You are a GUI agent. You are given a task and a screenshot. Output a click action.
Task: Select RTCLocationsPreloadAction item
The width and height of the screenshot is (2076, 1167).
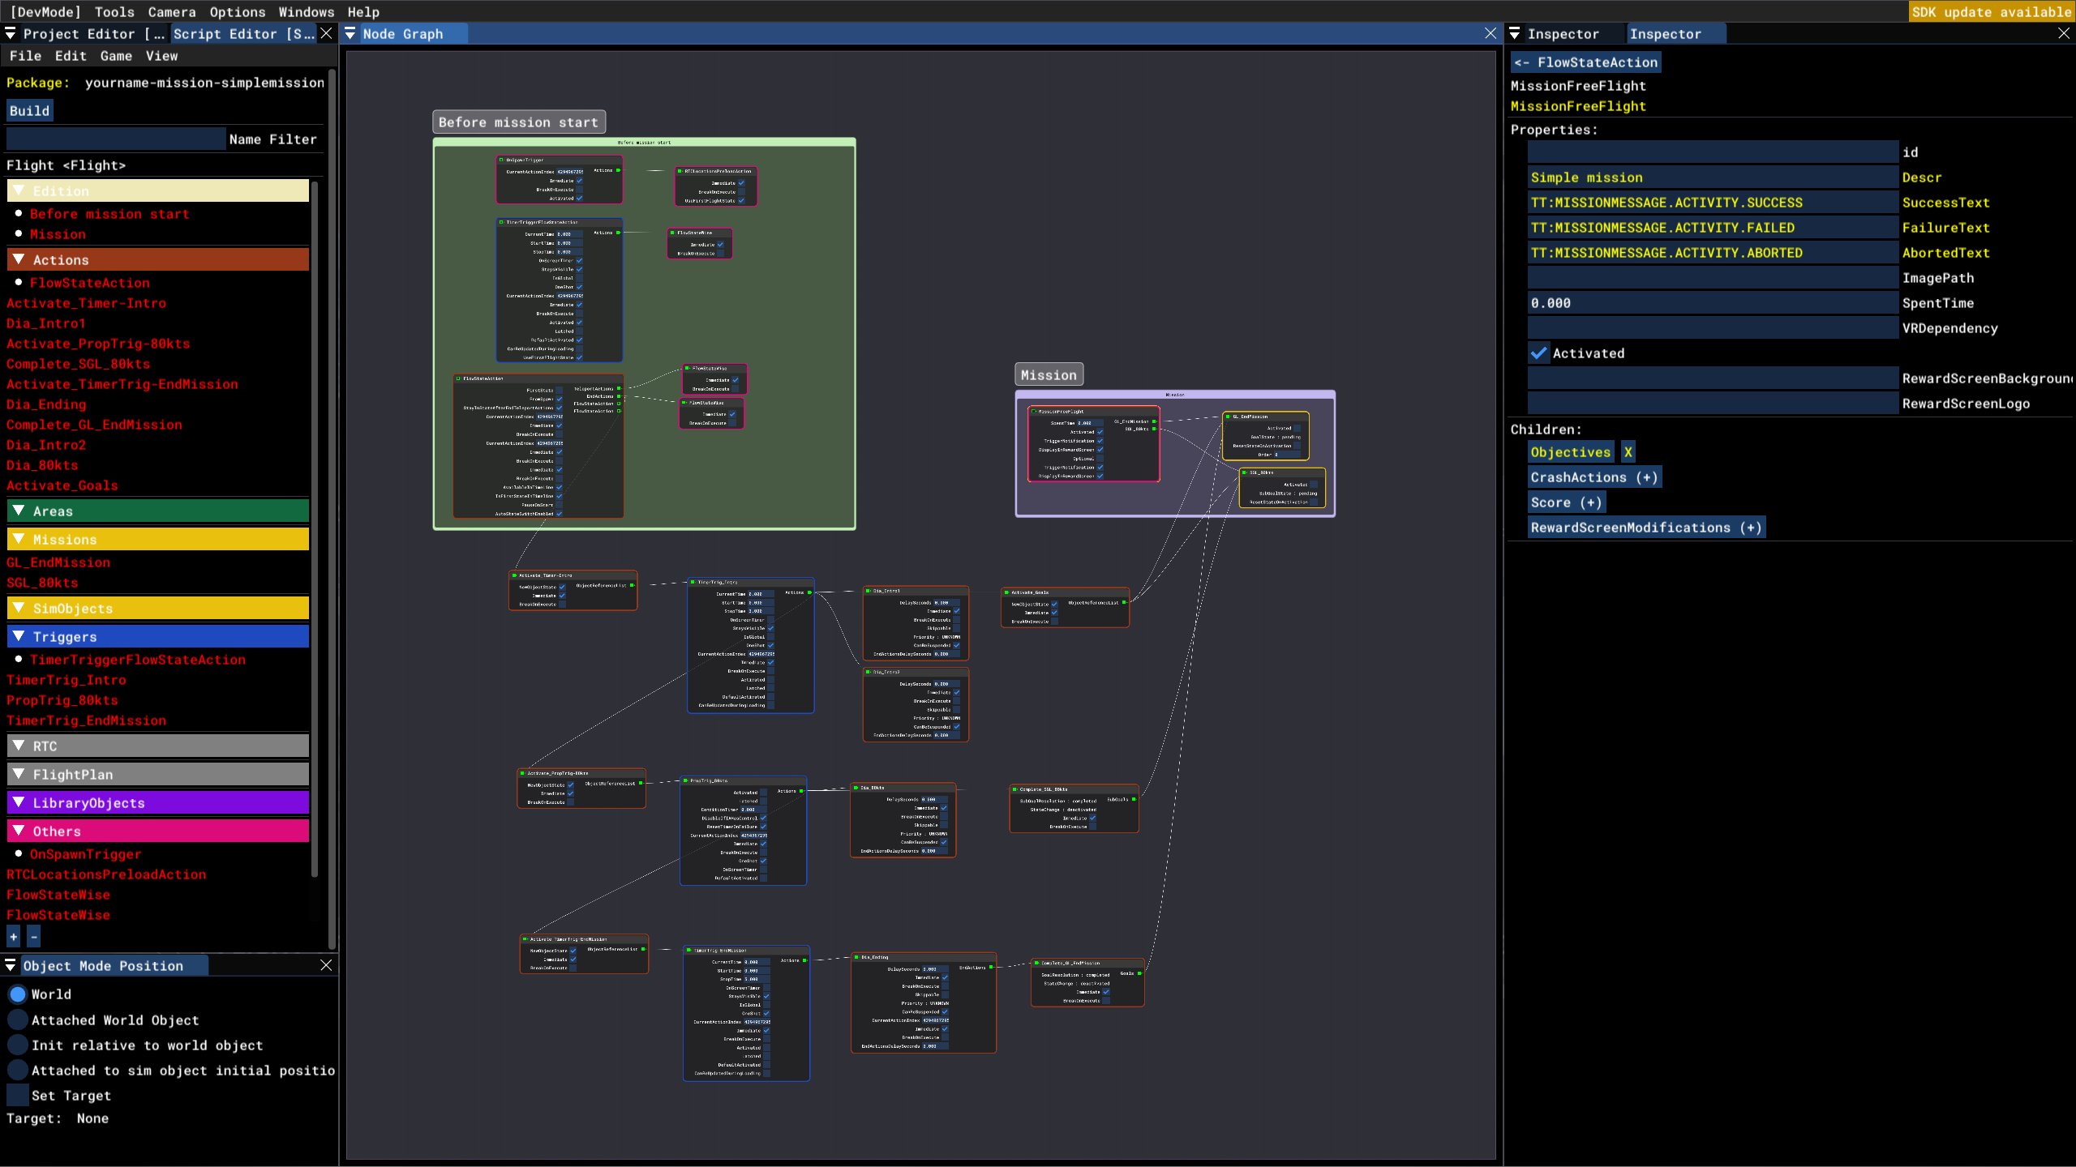coord(106,874)
